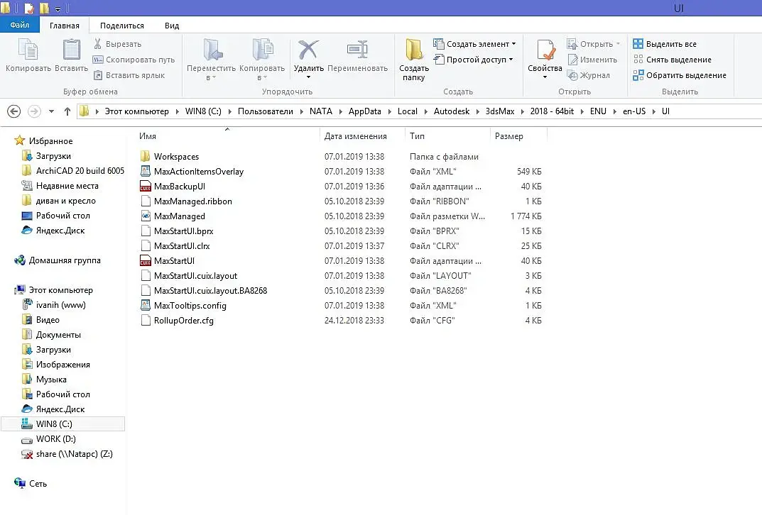Click the Quick Access Toolbar dropdown arrow

click(58, 9)
